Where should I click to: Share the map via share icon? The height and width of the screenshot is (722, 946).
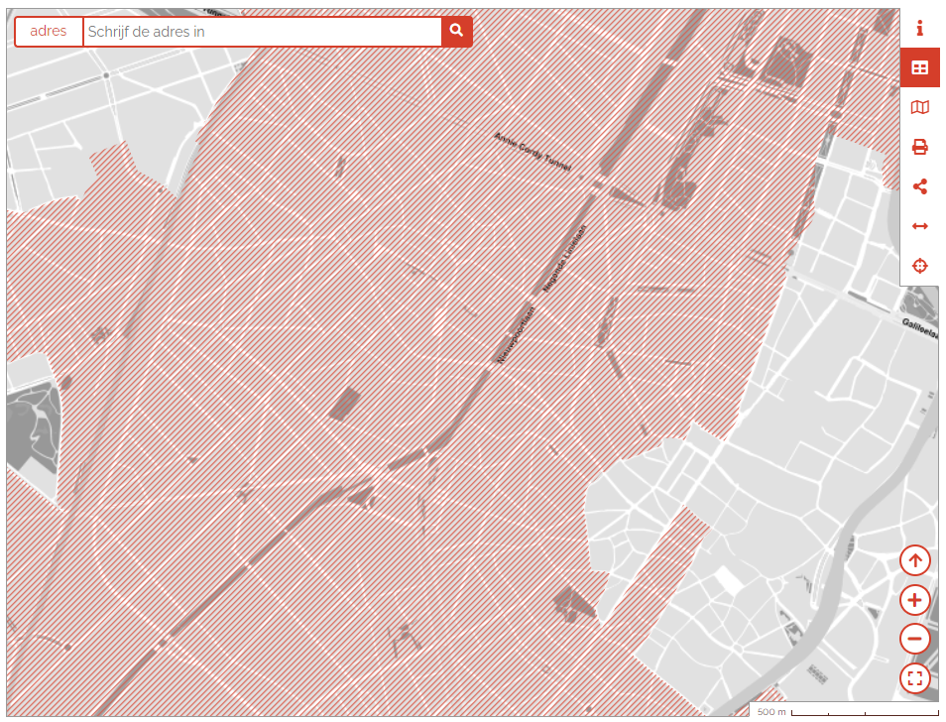pos(919,186)
